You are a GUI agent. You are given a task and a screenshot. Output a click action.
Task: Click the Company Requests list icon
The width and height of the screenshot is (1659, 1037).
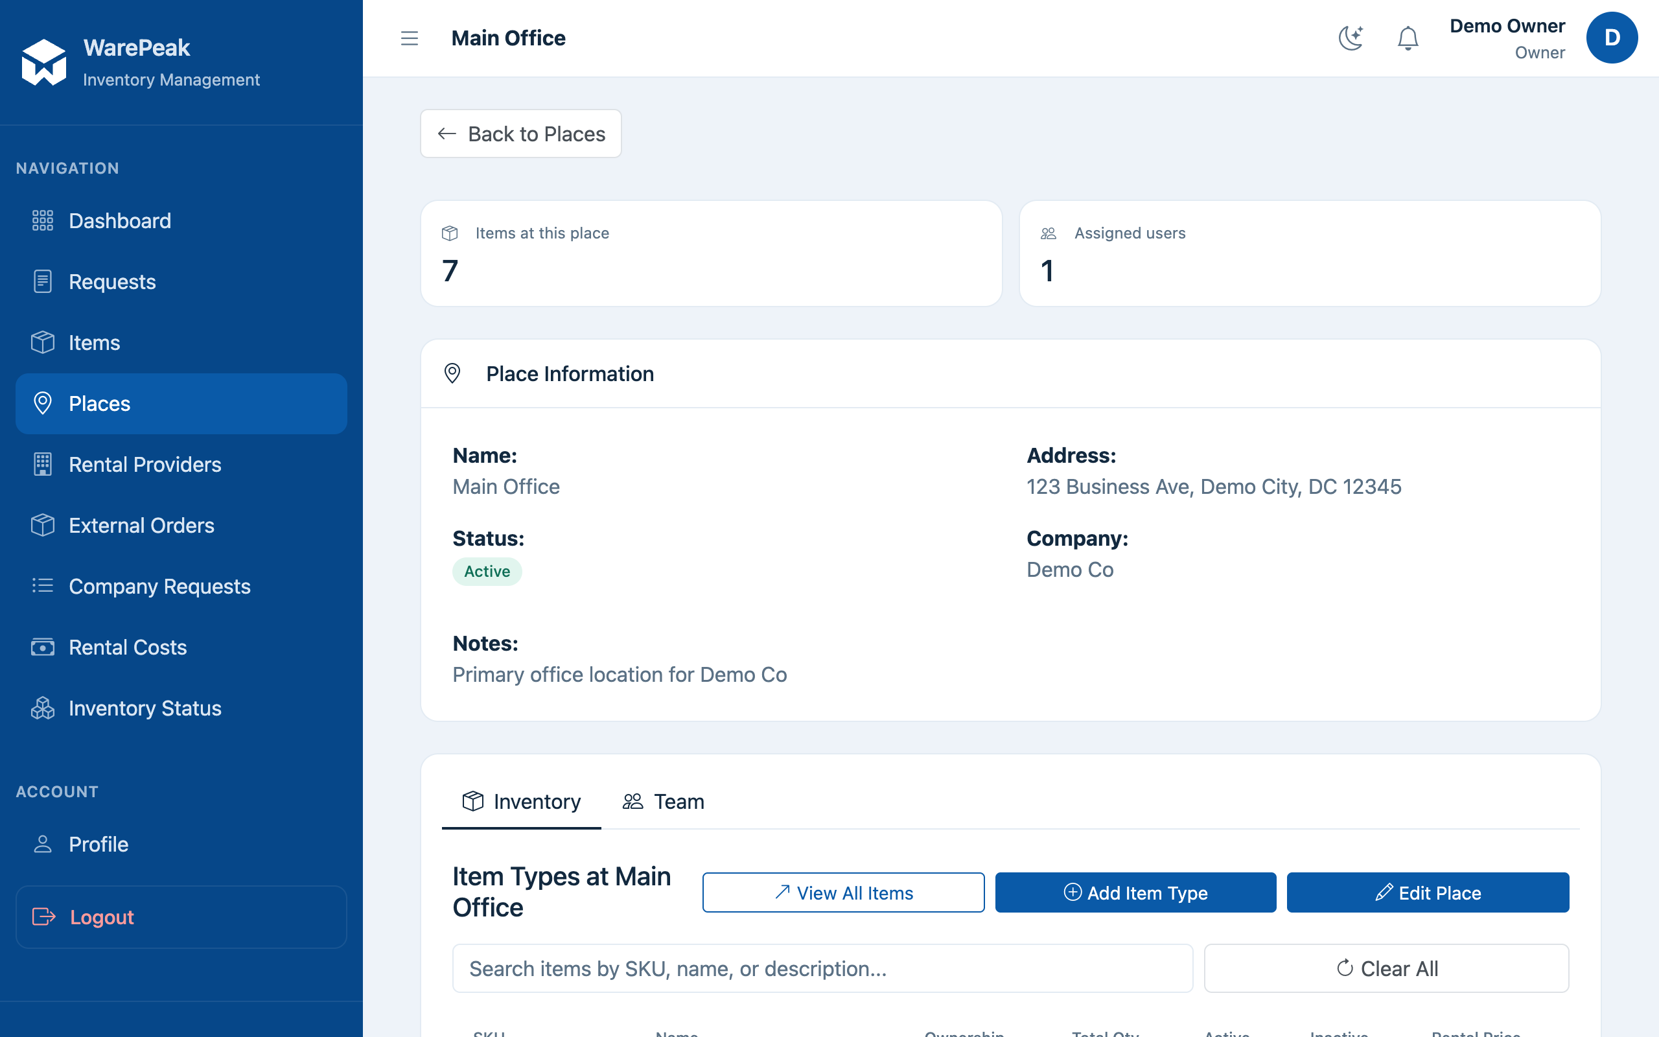(43, 586)
